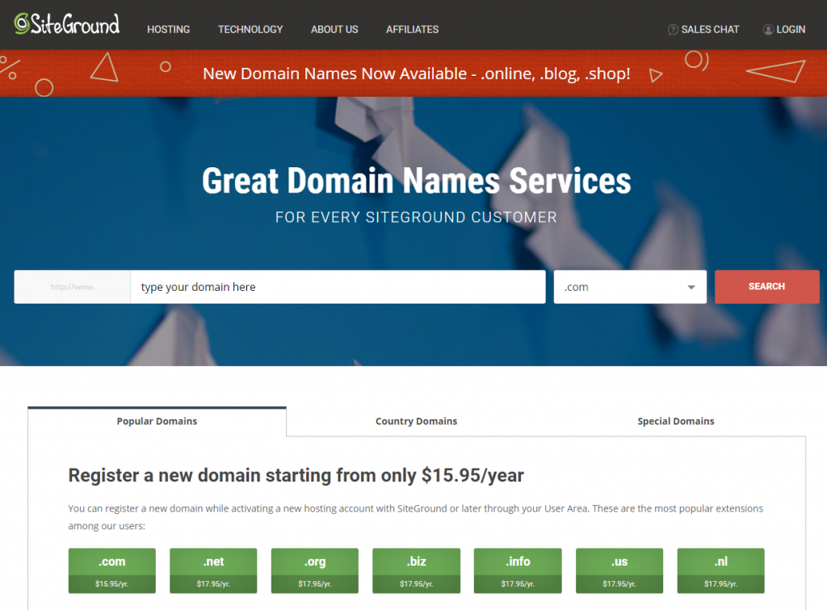Select the .us domain tile
This screenshot has height=610, width=827.
[x=619, y=570]
